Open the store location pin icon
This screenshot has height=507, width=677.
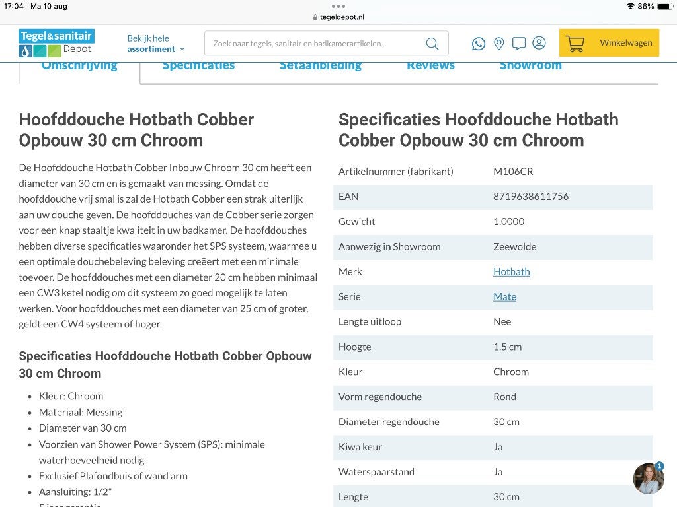pyautogui.click(x=498, y=44)
